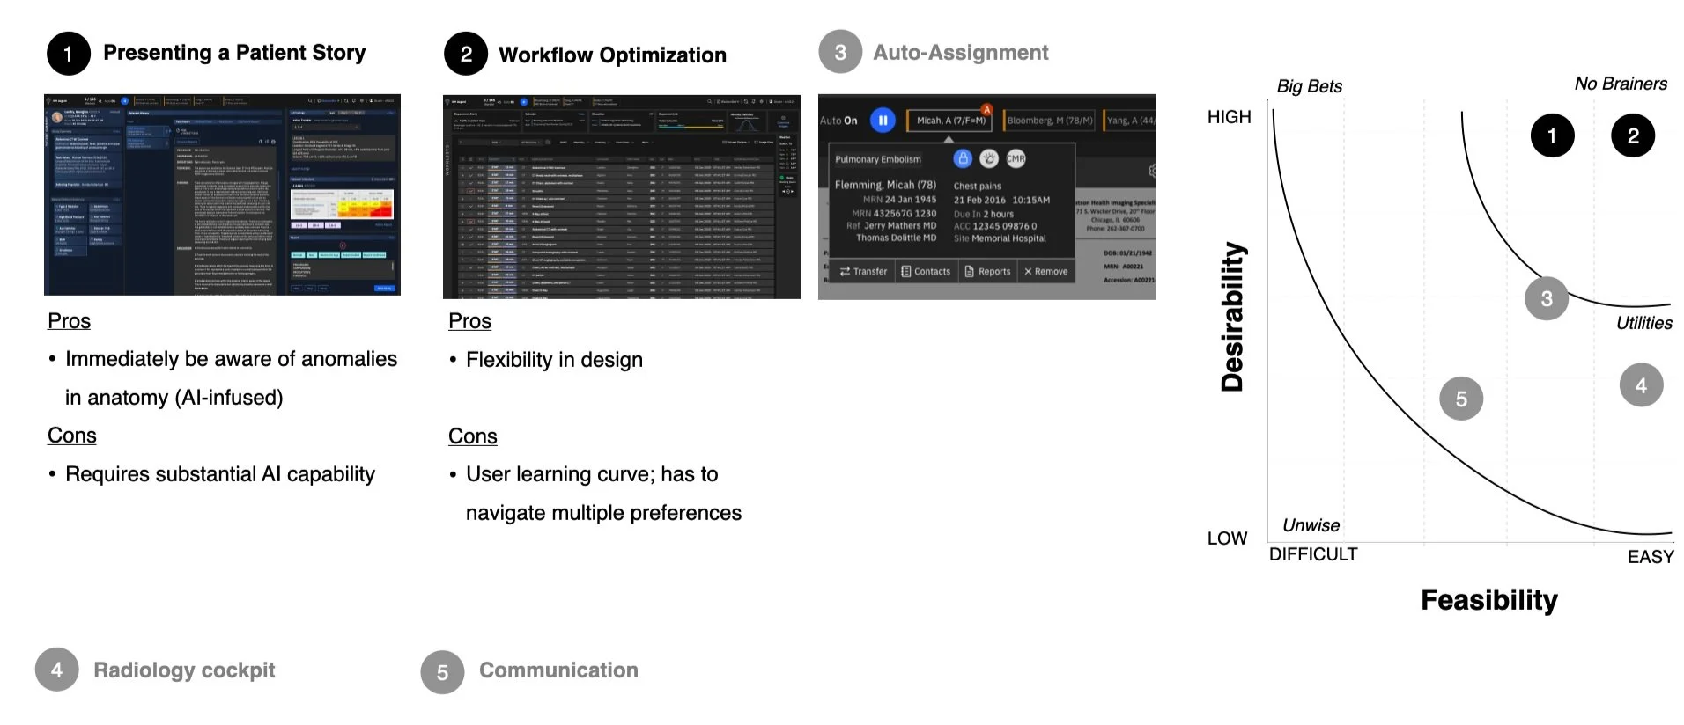Click gray marker 5 on the chart
1684x725 pixels.
pos(1461,399)
